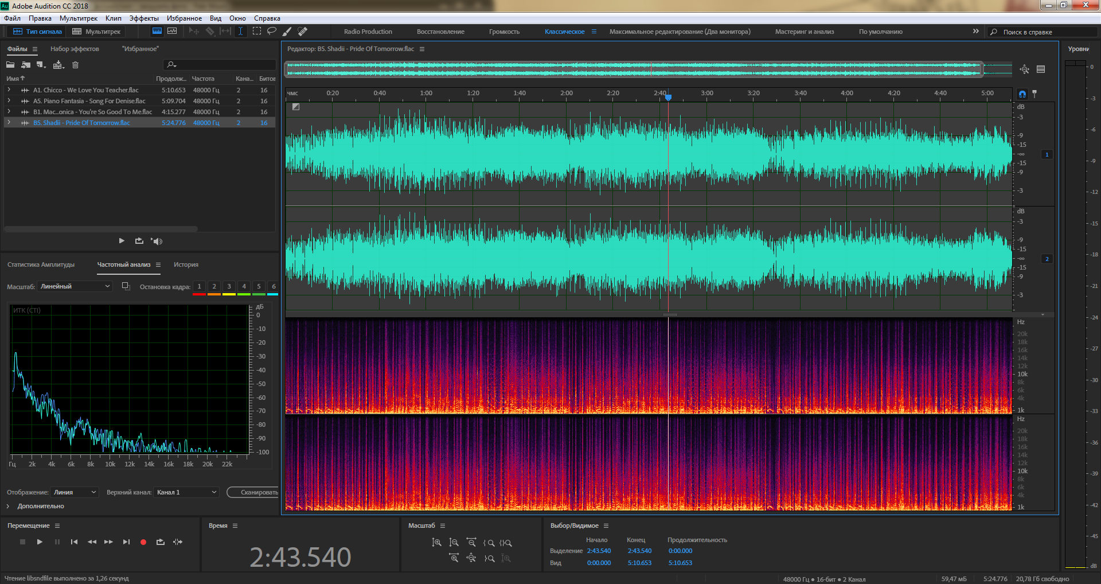Select the Spot Healing Brush tool

click(x=303, y=31)
